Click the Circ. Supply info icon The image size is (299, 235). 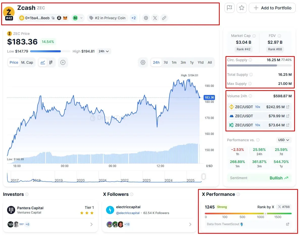[250, 60]
